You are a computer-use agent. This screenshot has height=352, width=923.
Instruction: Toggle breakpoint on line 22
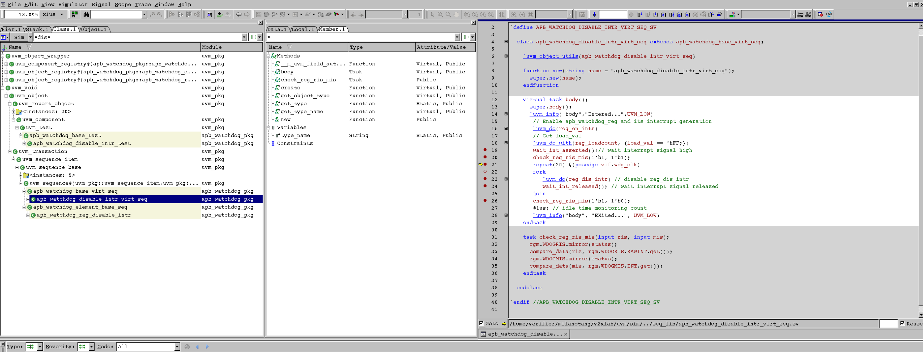485,172
